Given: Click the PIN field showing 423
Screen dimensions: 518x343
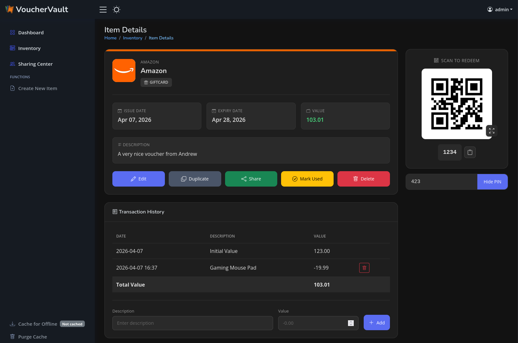Looking at the screenshot, I should [x=441, y=182].
